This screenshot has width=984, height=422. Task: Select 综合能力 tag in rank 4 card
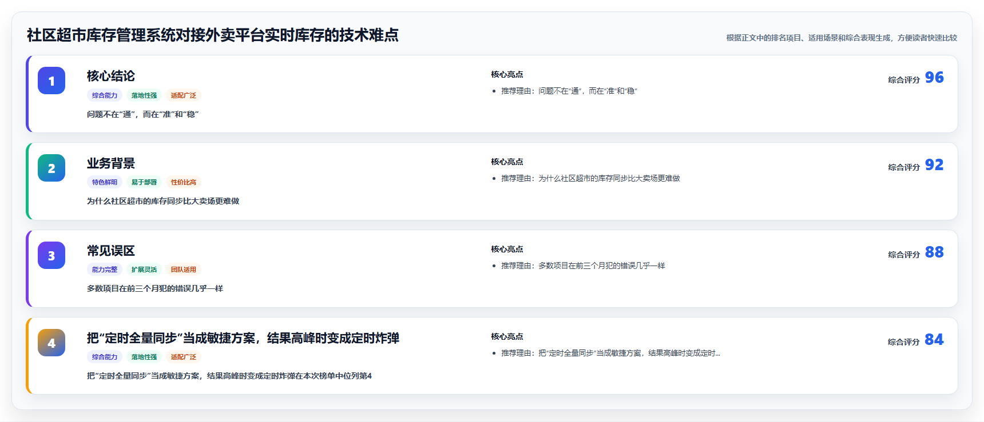point(105,357)
